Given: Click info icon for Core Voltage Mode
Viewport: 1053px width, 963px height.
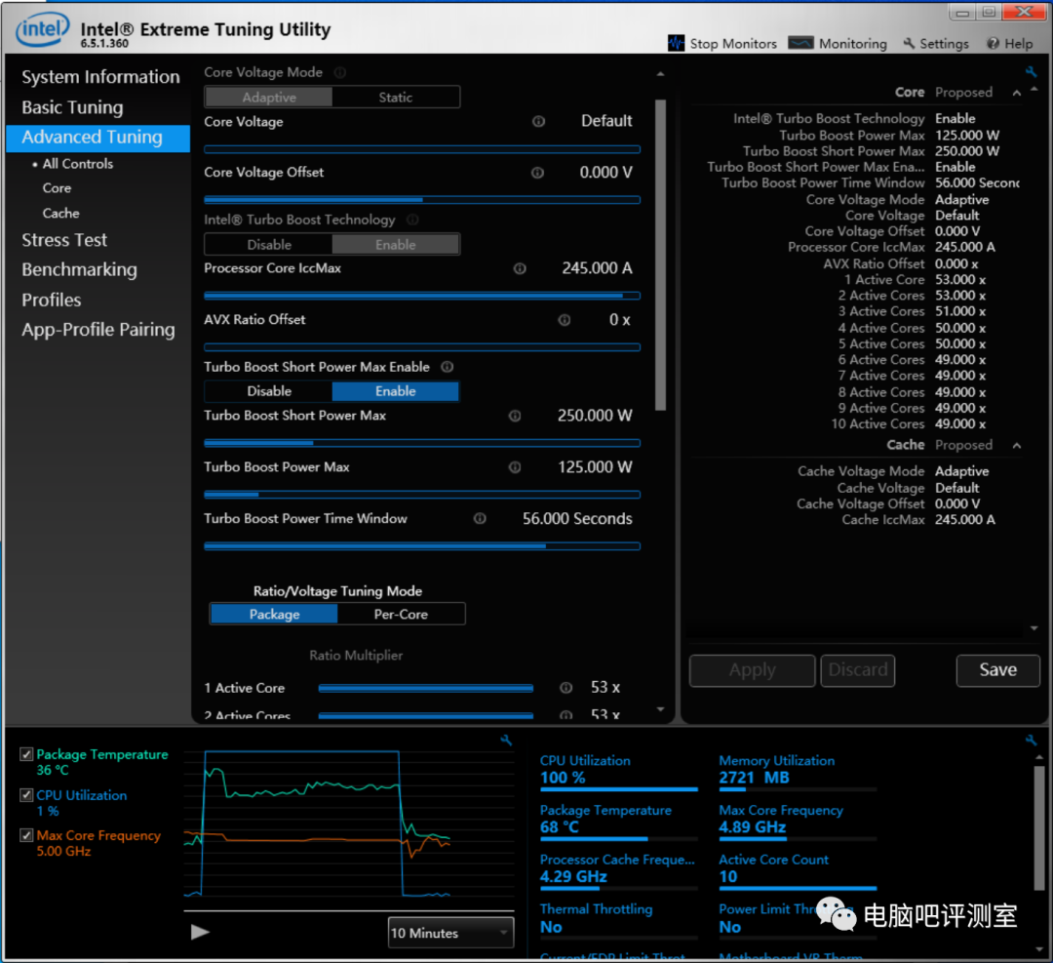Looking at the screenshot, I should click(340, 72).
